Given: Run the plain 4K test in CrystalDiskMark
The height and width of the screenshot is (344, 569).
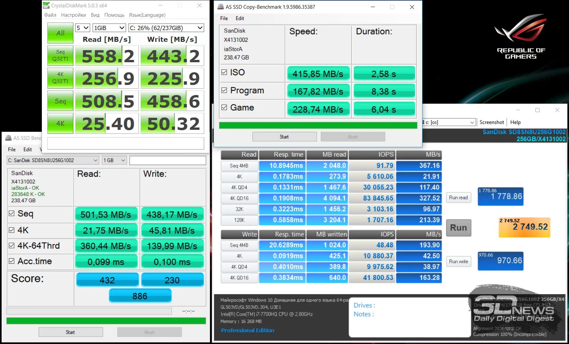Looking at the screenshot, I should (60, 123).
